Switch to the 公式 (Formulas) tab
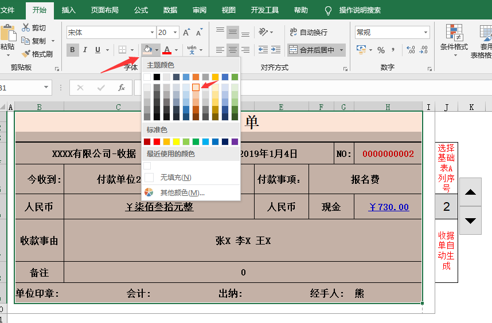492x323 pixels. point(141,10)
